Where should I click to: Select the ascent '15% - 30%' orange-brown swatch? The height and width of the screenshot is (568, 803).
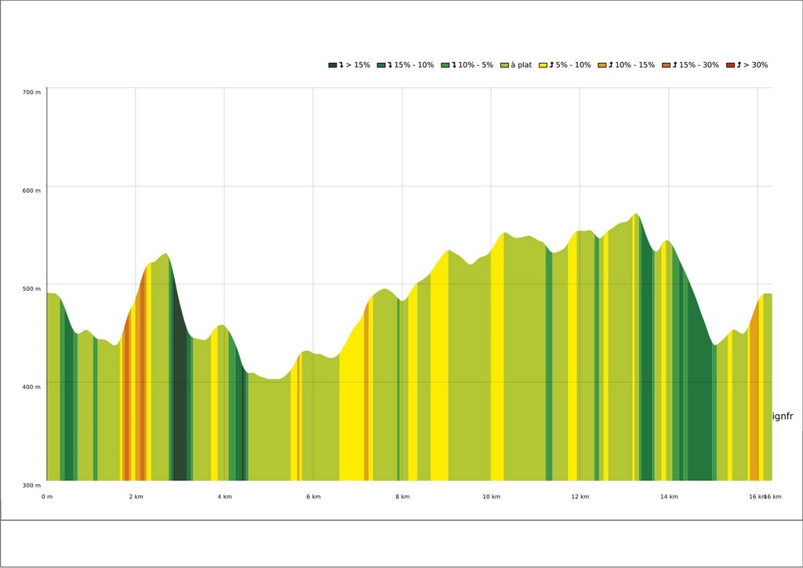(666, 65)
